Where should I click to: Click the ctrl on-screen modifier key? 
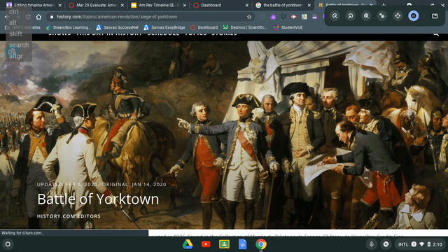pos(14,12)
